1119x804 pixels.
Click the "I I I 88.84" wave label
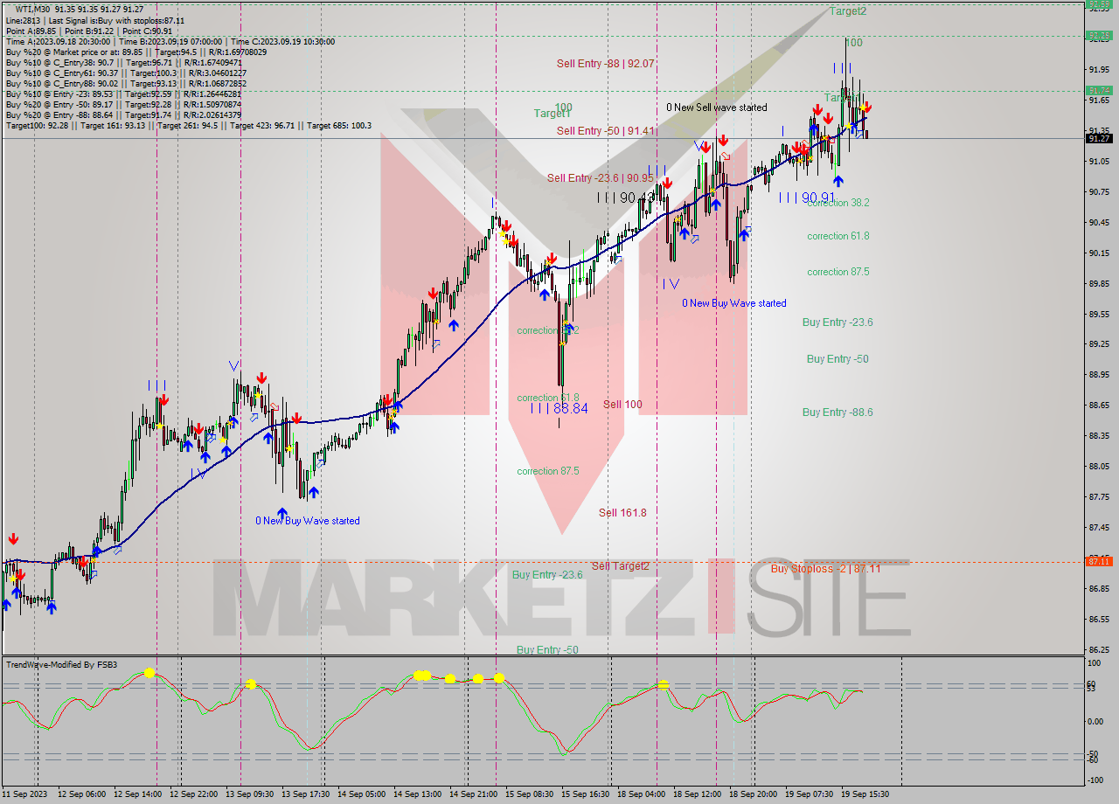coord(559,408)
